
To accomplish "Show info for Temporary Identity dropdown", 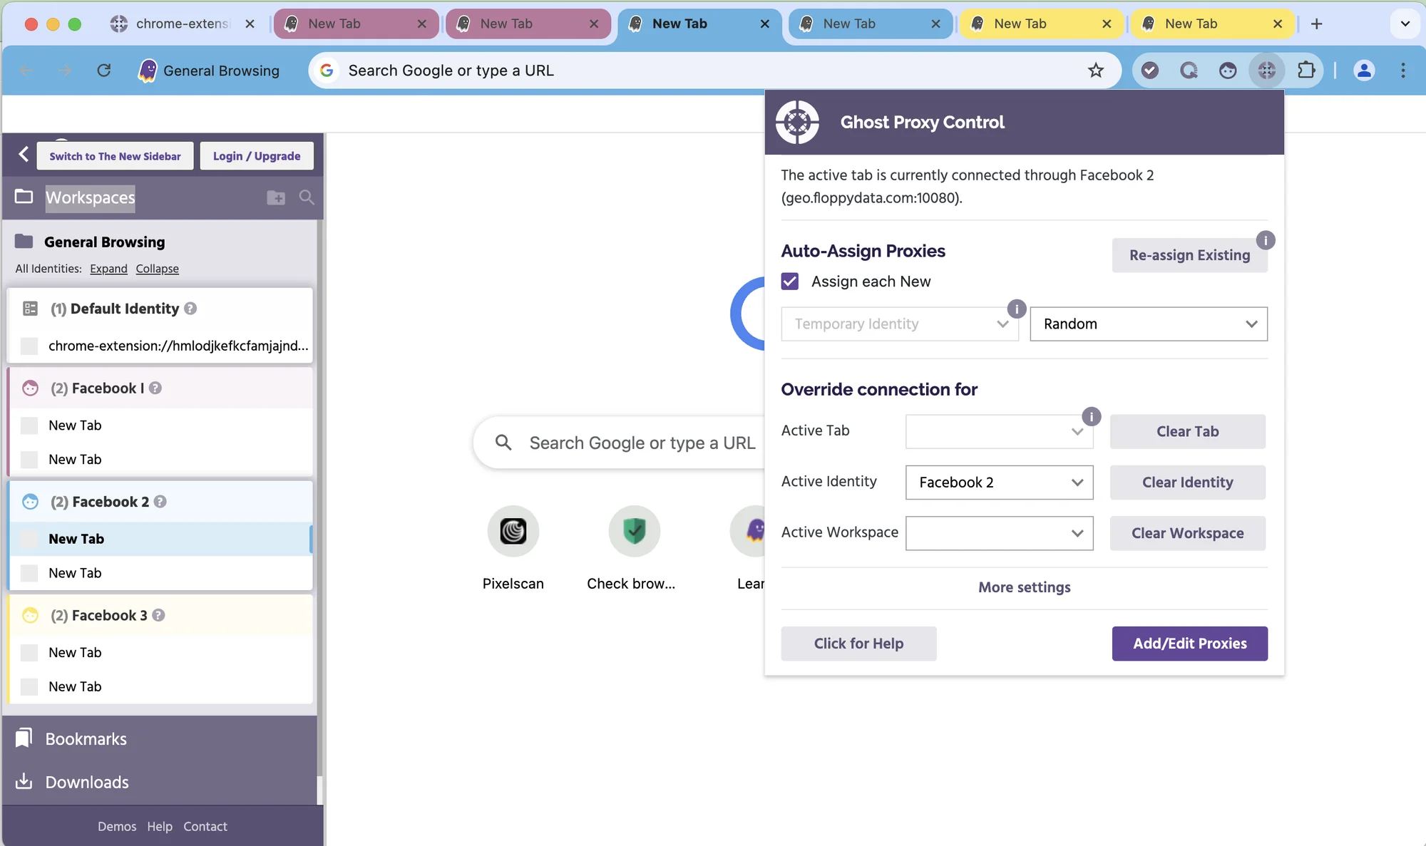I will coord(1017,309).
